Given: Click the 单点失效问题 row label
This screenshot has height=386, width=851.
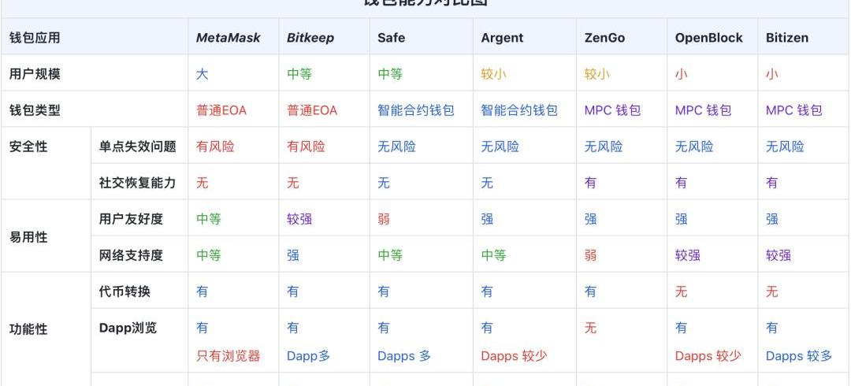Looking at the screenshot, I should pyautogui.click(x=137, y=147).
